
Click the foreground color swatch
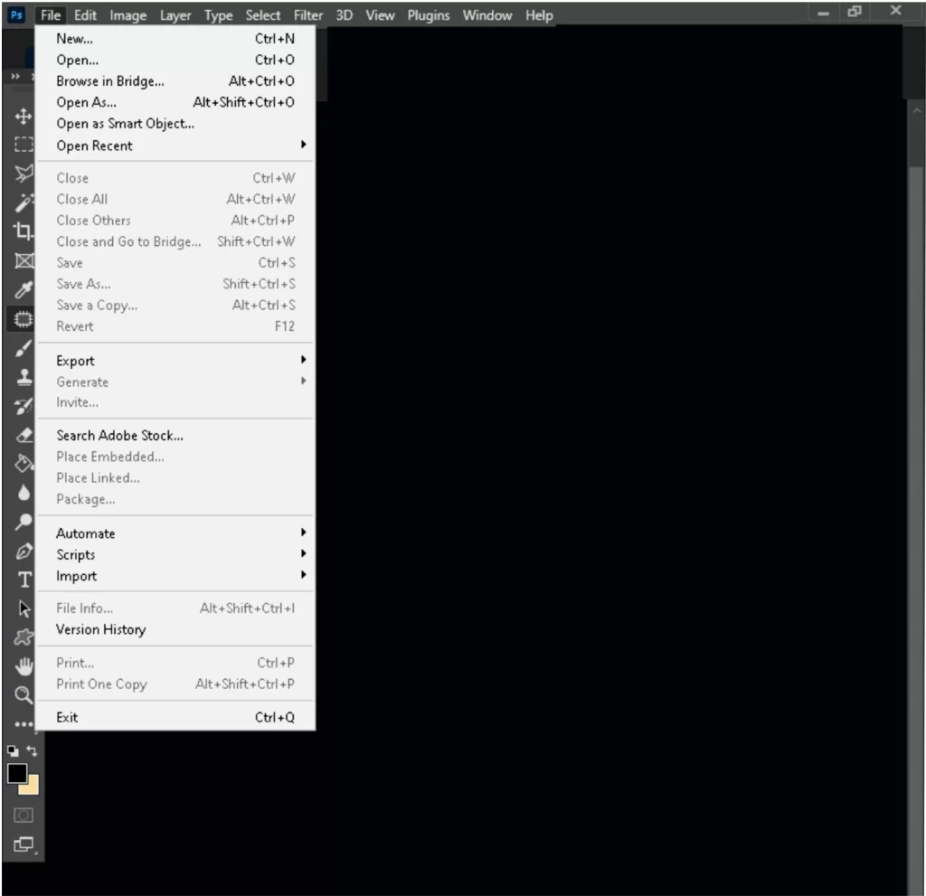pyautogui.click(x=16, y=772)
